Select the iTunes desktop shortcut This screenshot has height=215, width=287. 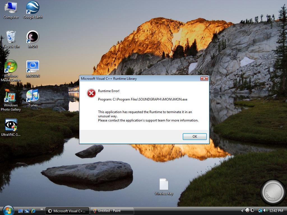pos(33,98)
